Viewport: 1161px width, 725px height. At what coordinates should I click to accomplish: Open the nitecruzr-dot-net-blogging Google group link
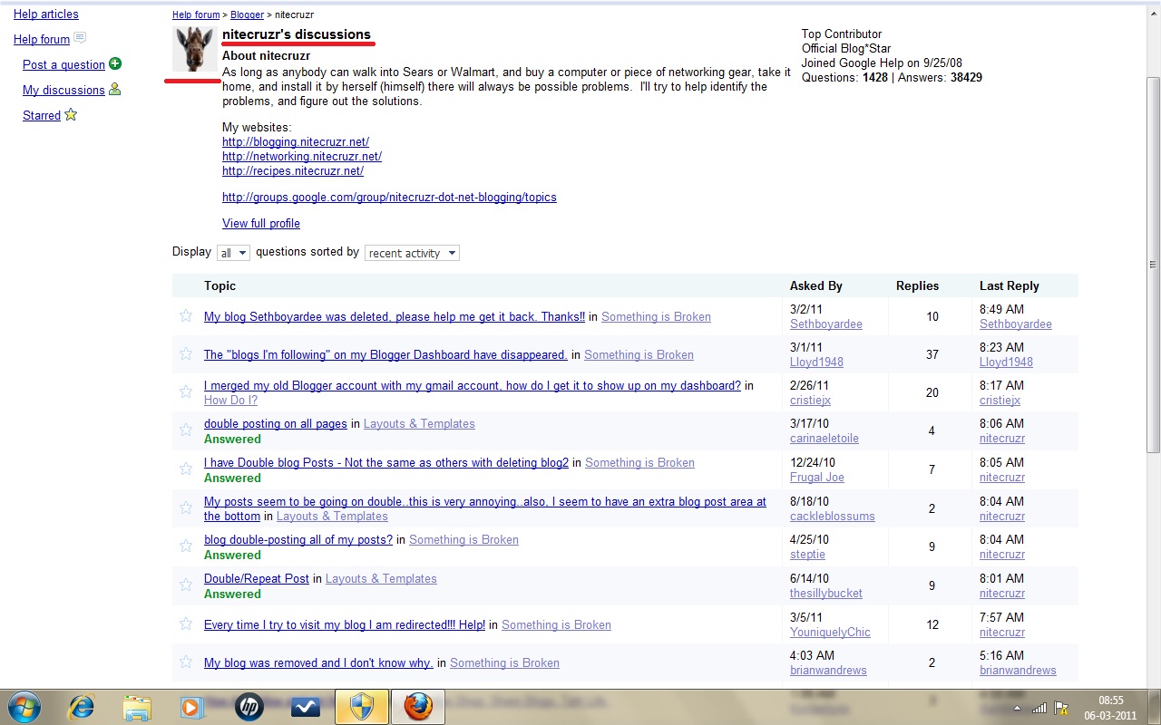pyautogui.click(x=389, y=197)
